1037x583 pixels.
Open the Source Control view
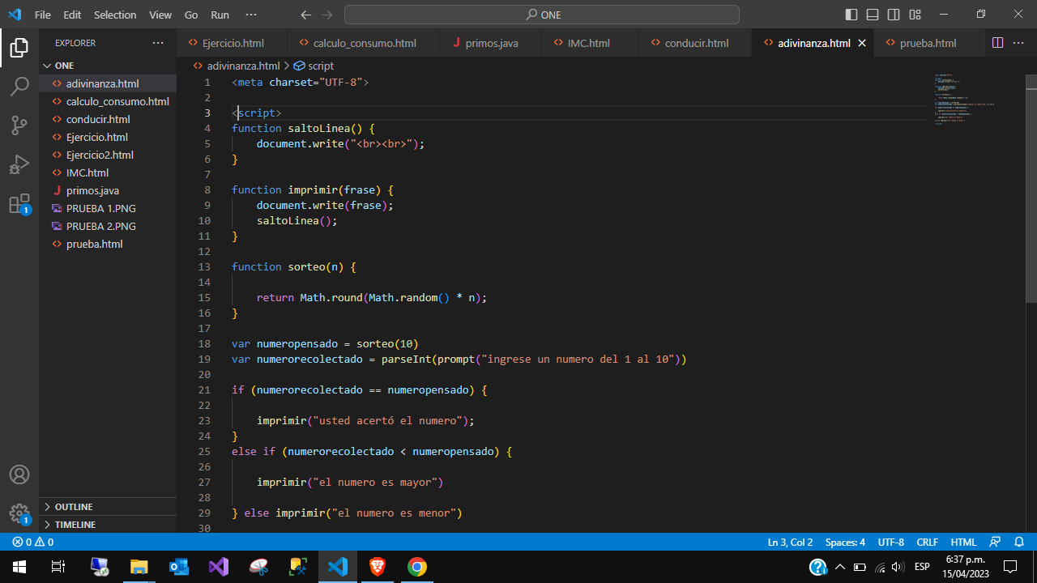pyautogui.click(x=19, y=126)
